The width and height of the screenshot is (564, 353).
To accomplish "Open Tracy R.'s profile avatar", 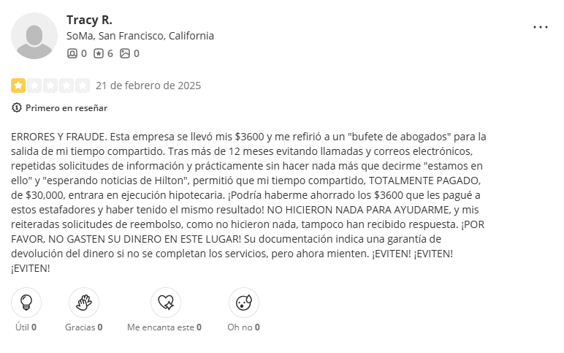I will pos(34,36).
